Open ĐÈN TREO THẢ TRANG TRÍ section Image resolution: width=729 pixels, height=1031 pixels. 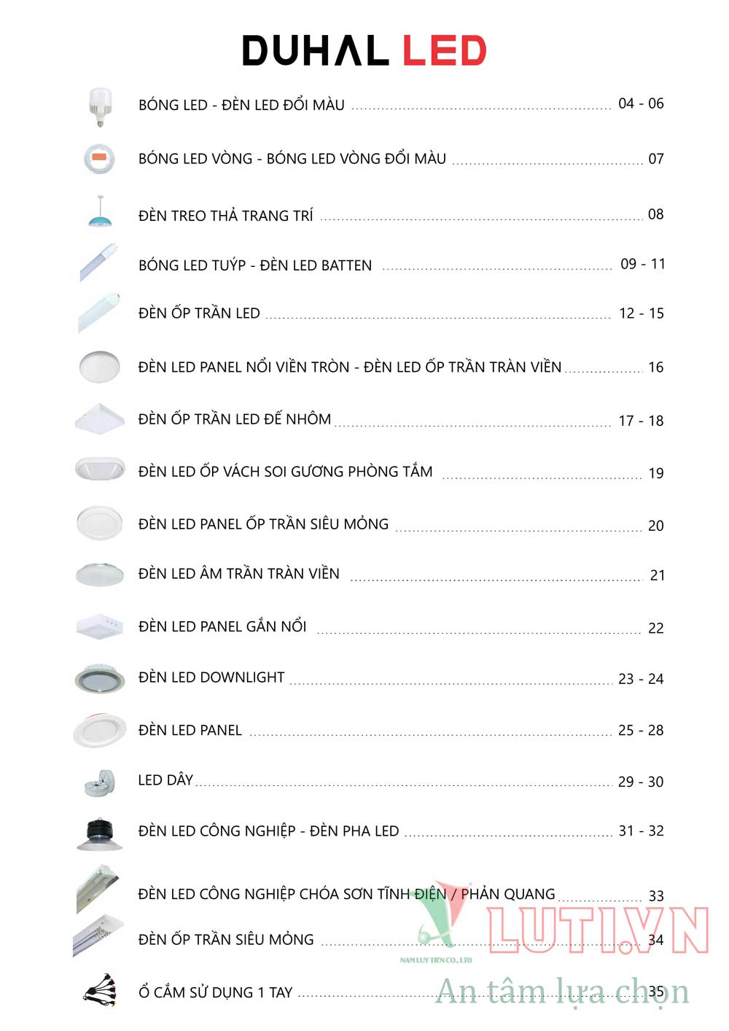point(225,216)
